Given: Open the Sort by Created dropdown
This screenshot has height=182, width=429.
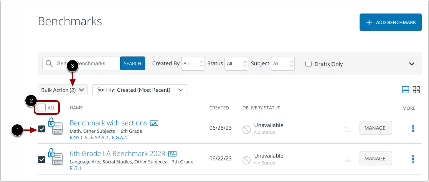Looking at the screenshot, I should click(140, 90).
